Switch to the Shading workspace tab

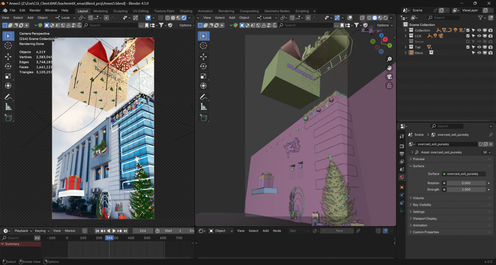pos(186,11)
